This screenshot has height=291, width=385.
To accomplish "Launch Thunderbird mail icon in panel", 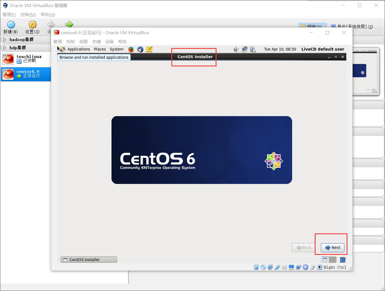I will click(x=140, y=49).
